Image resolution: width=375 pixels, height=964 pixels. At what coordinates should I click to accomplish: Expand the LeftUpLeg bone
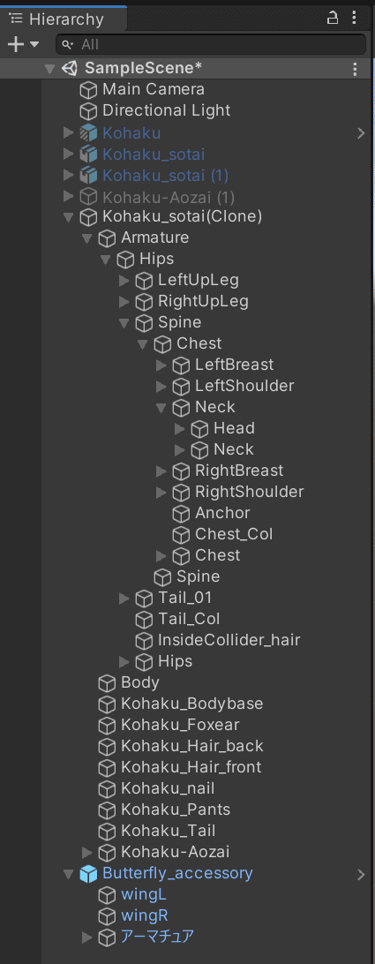(x=124, y=281)
